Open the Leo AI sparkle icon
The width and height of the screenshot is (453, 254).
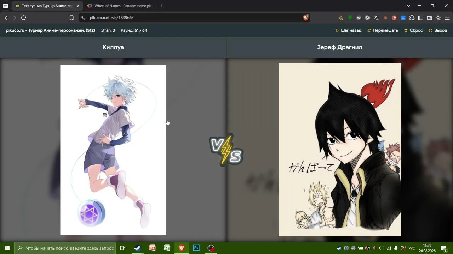tap(438, 18)
